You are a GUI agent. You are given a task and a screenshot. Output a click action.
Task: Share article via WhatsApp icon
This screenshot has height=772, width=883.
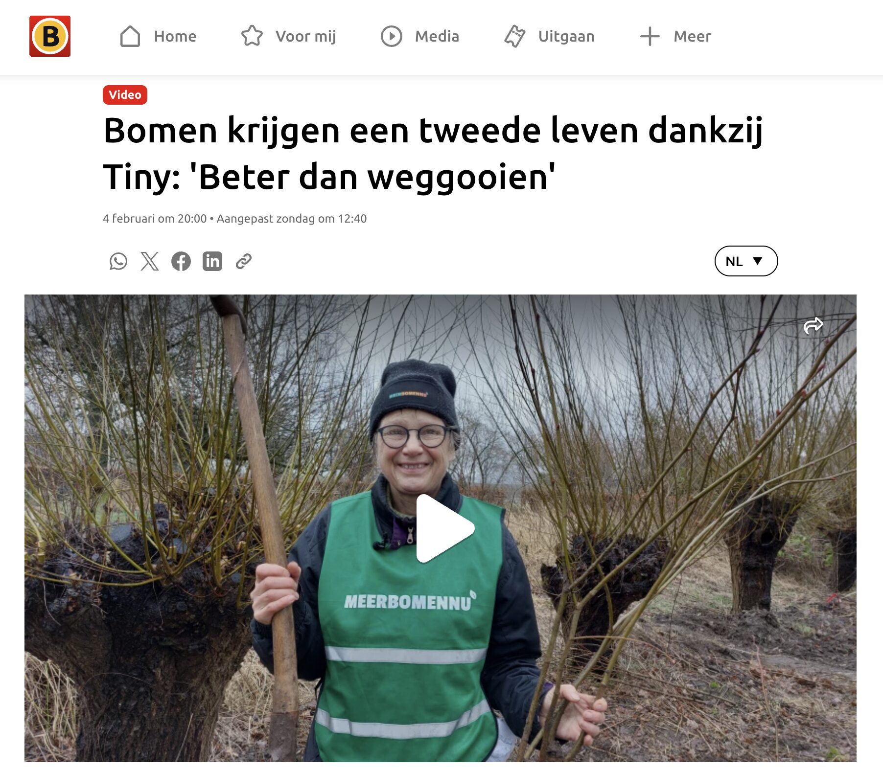pos(118,261)
